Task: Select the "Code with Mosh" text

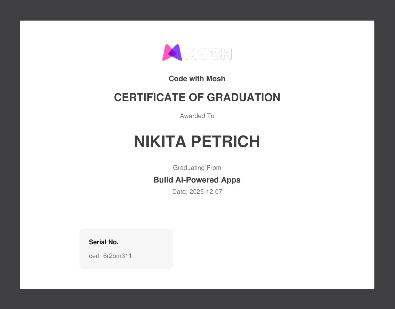Action: (197, 79)
